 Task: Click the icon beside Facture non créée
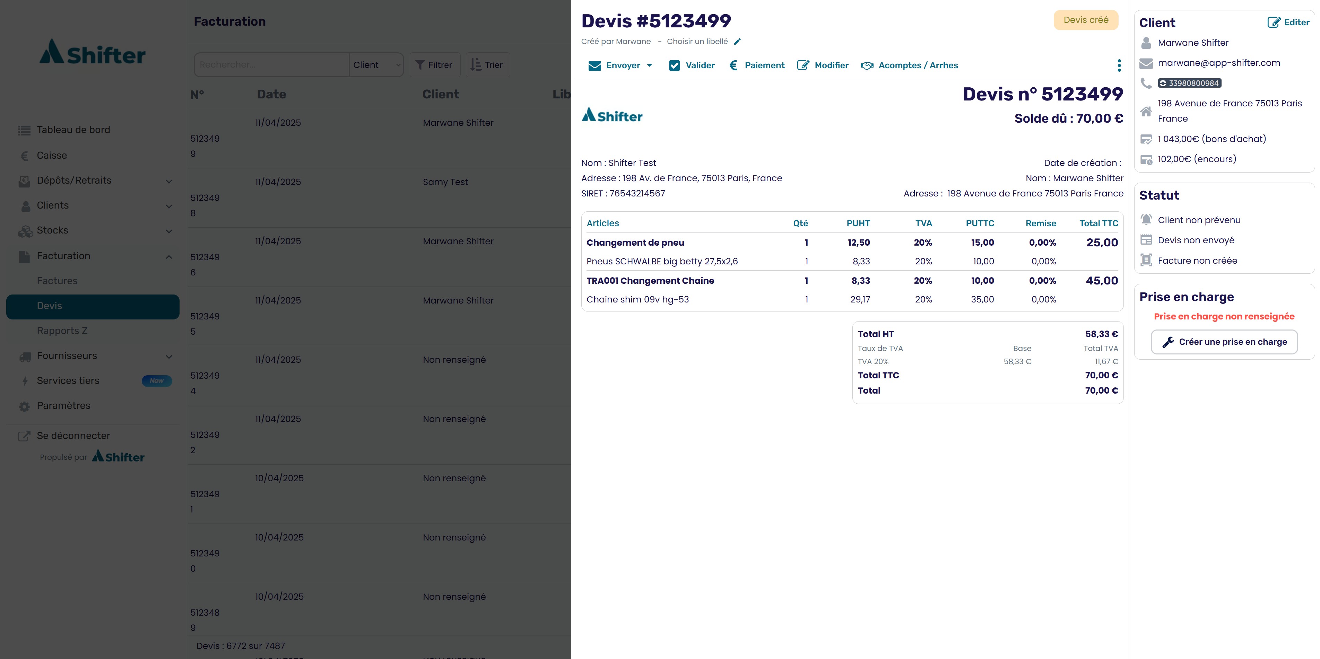pos(1146,260)
